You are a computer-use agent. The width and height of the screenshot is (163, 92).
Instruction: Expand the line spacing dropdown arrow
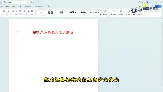(x=21, y=14)
